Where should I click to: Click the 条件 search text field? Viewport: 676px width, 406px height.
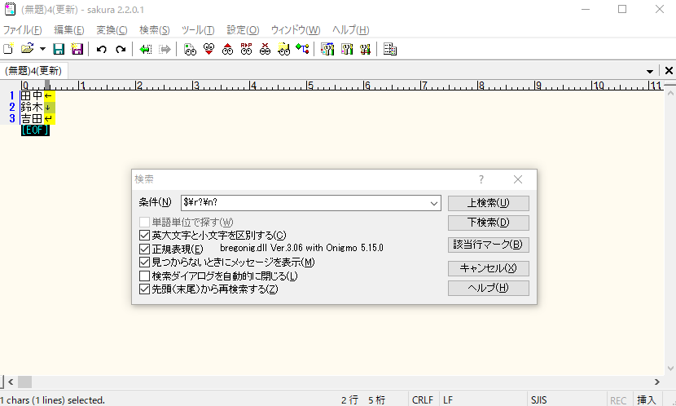coord(303,203)
